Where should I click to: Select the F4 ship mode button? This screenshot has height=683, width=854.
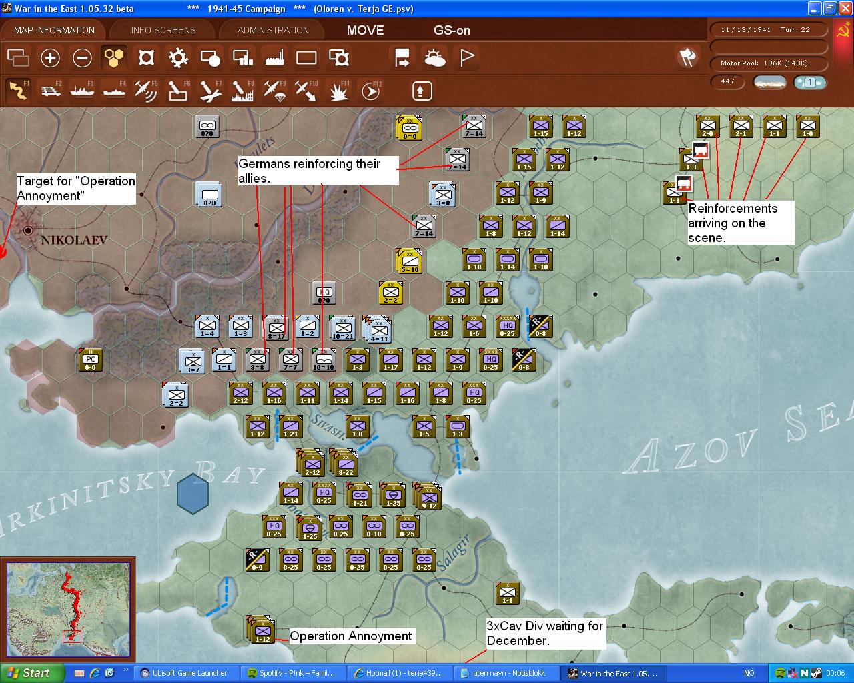point(114,91)
